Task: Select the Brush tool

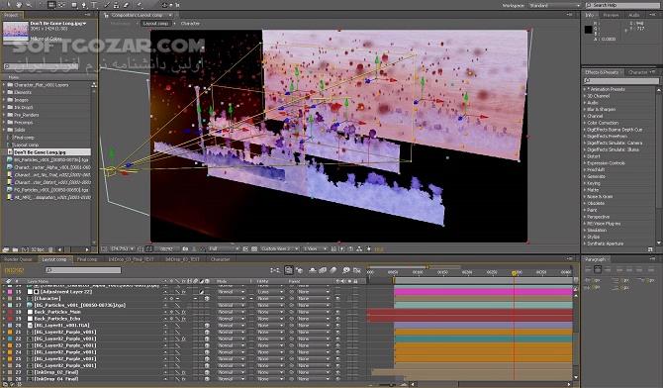Action: tap(107, 5)
